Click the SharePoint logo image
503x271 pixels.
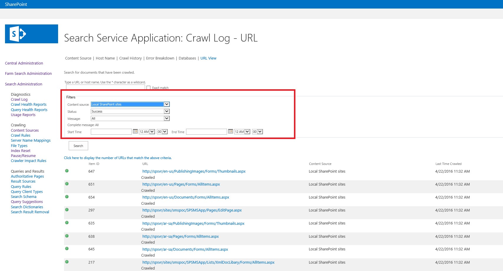[32, 34]
